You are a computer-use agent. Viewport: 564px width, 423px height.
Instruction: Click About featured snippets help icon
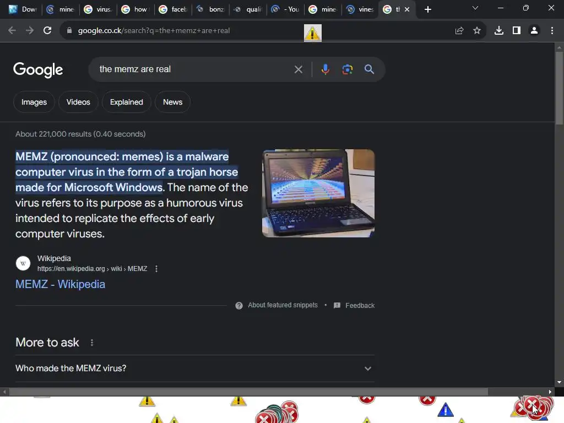click(239, 306)
